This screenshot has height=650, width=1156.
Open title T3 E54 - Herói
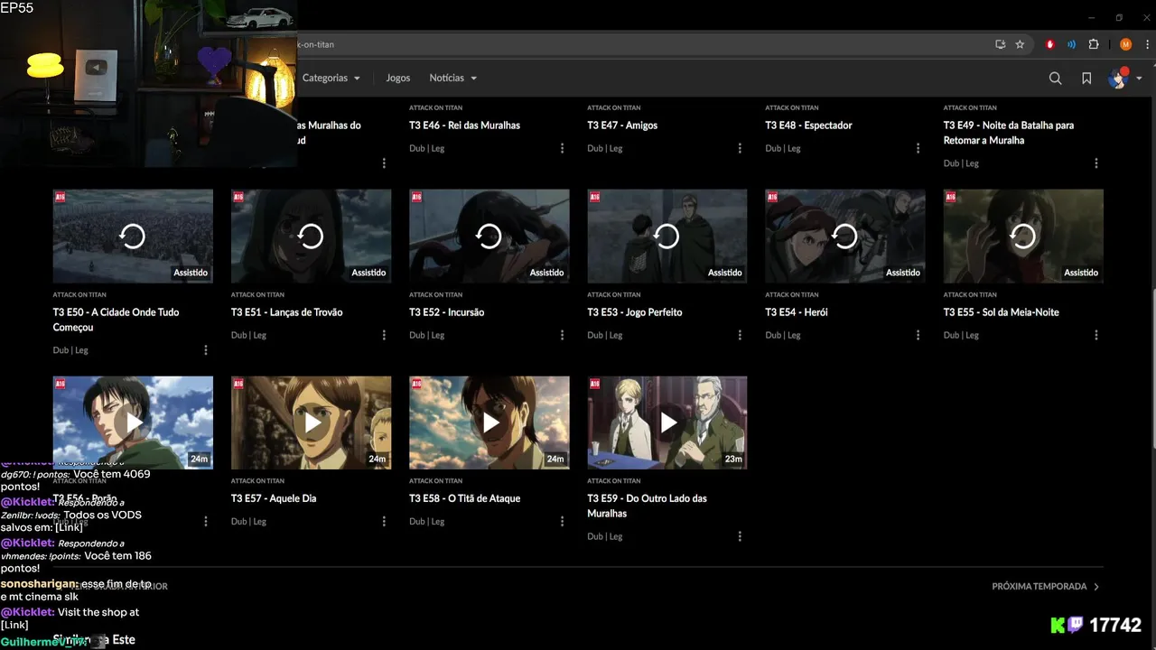pyautogui.click(x=797, y=312)
